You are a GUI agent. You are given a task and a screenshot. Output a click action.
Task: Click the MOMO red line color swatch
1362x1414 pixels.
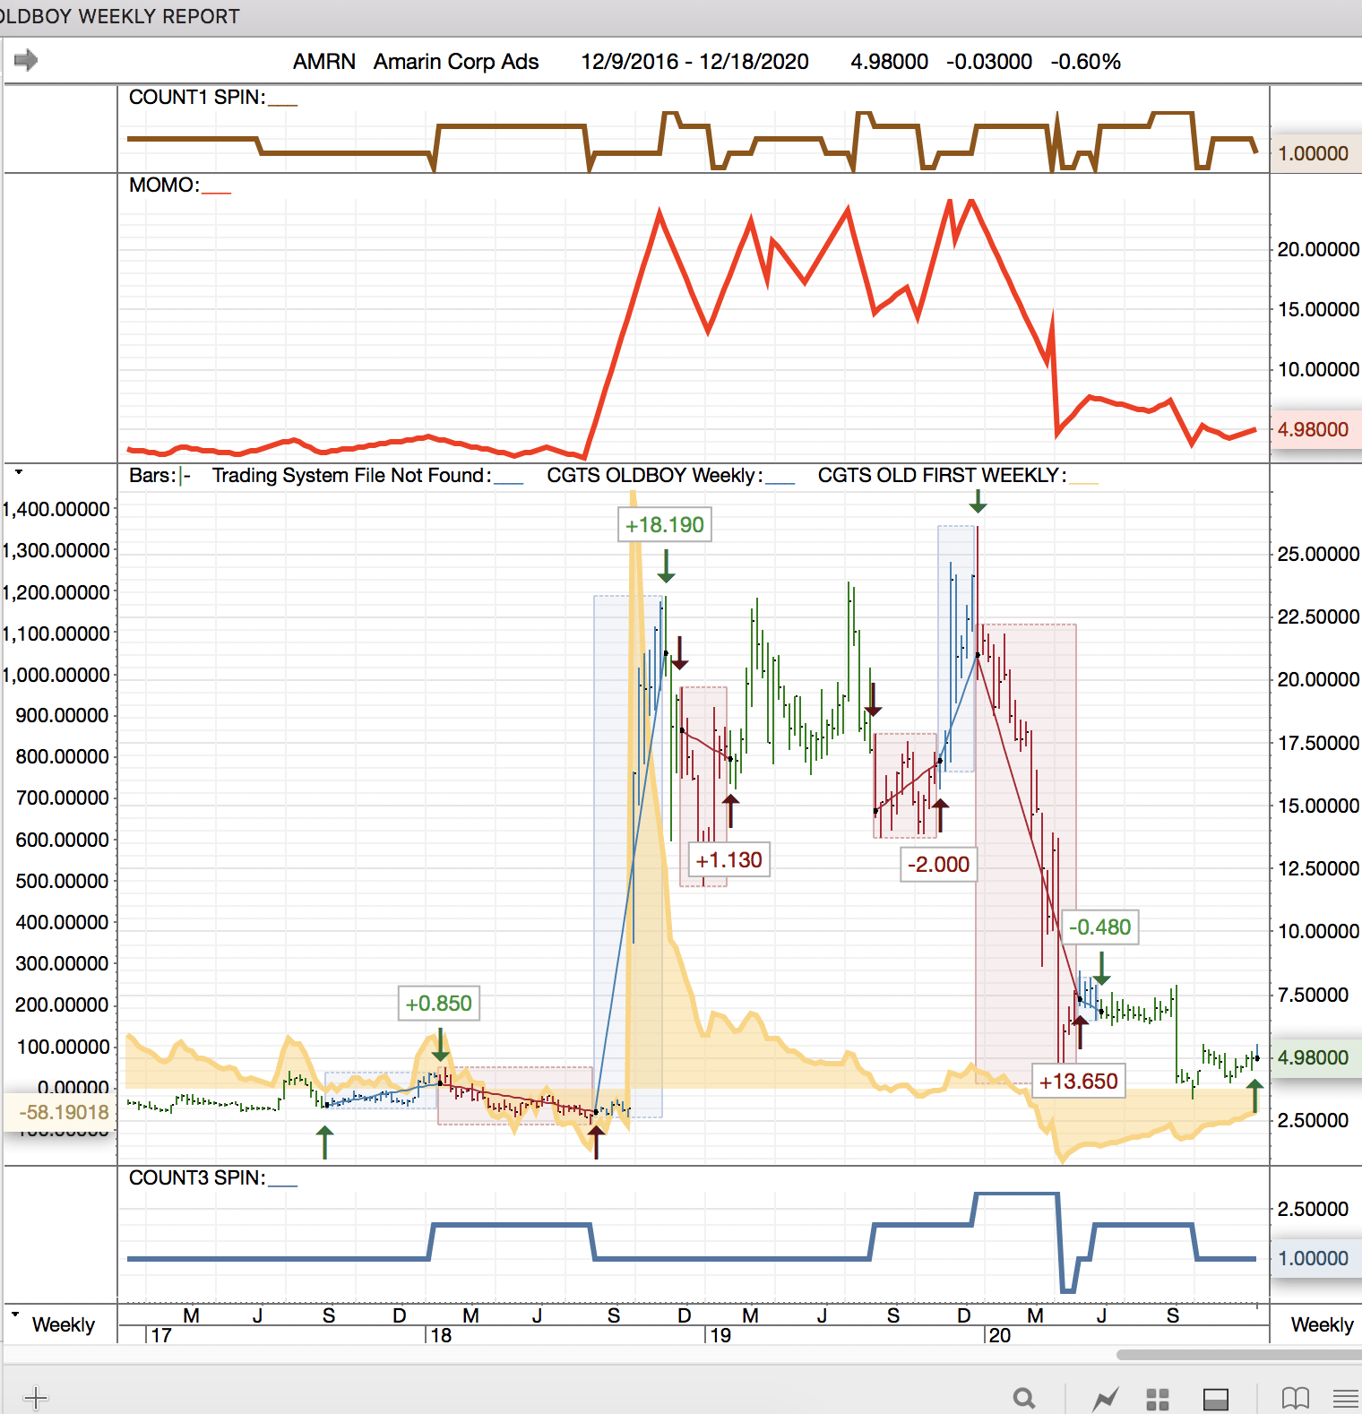pos(217,192)
